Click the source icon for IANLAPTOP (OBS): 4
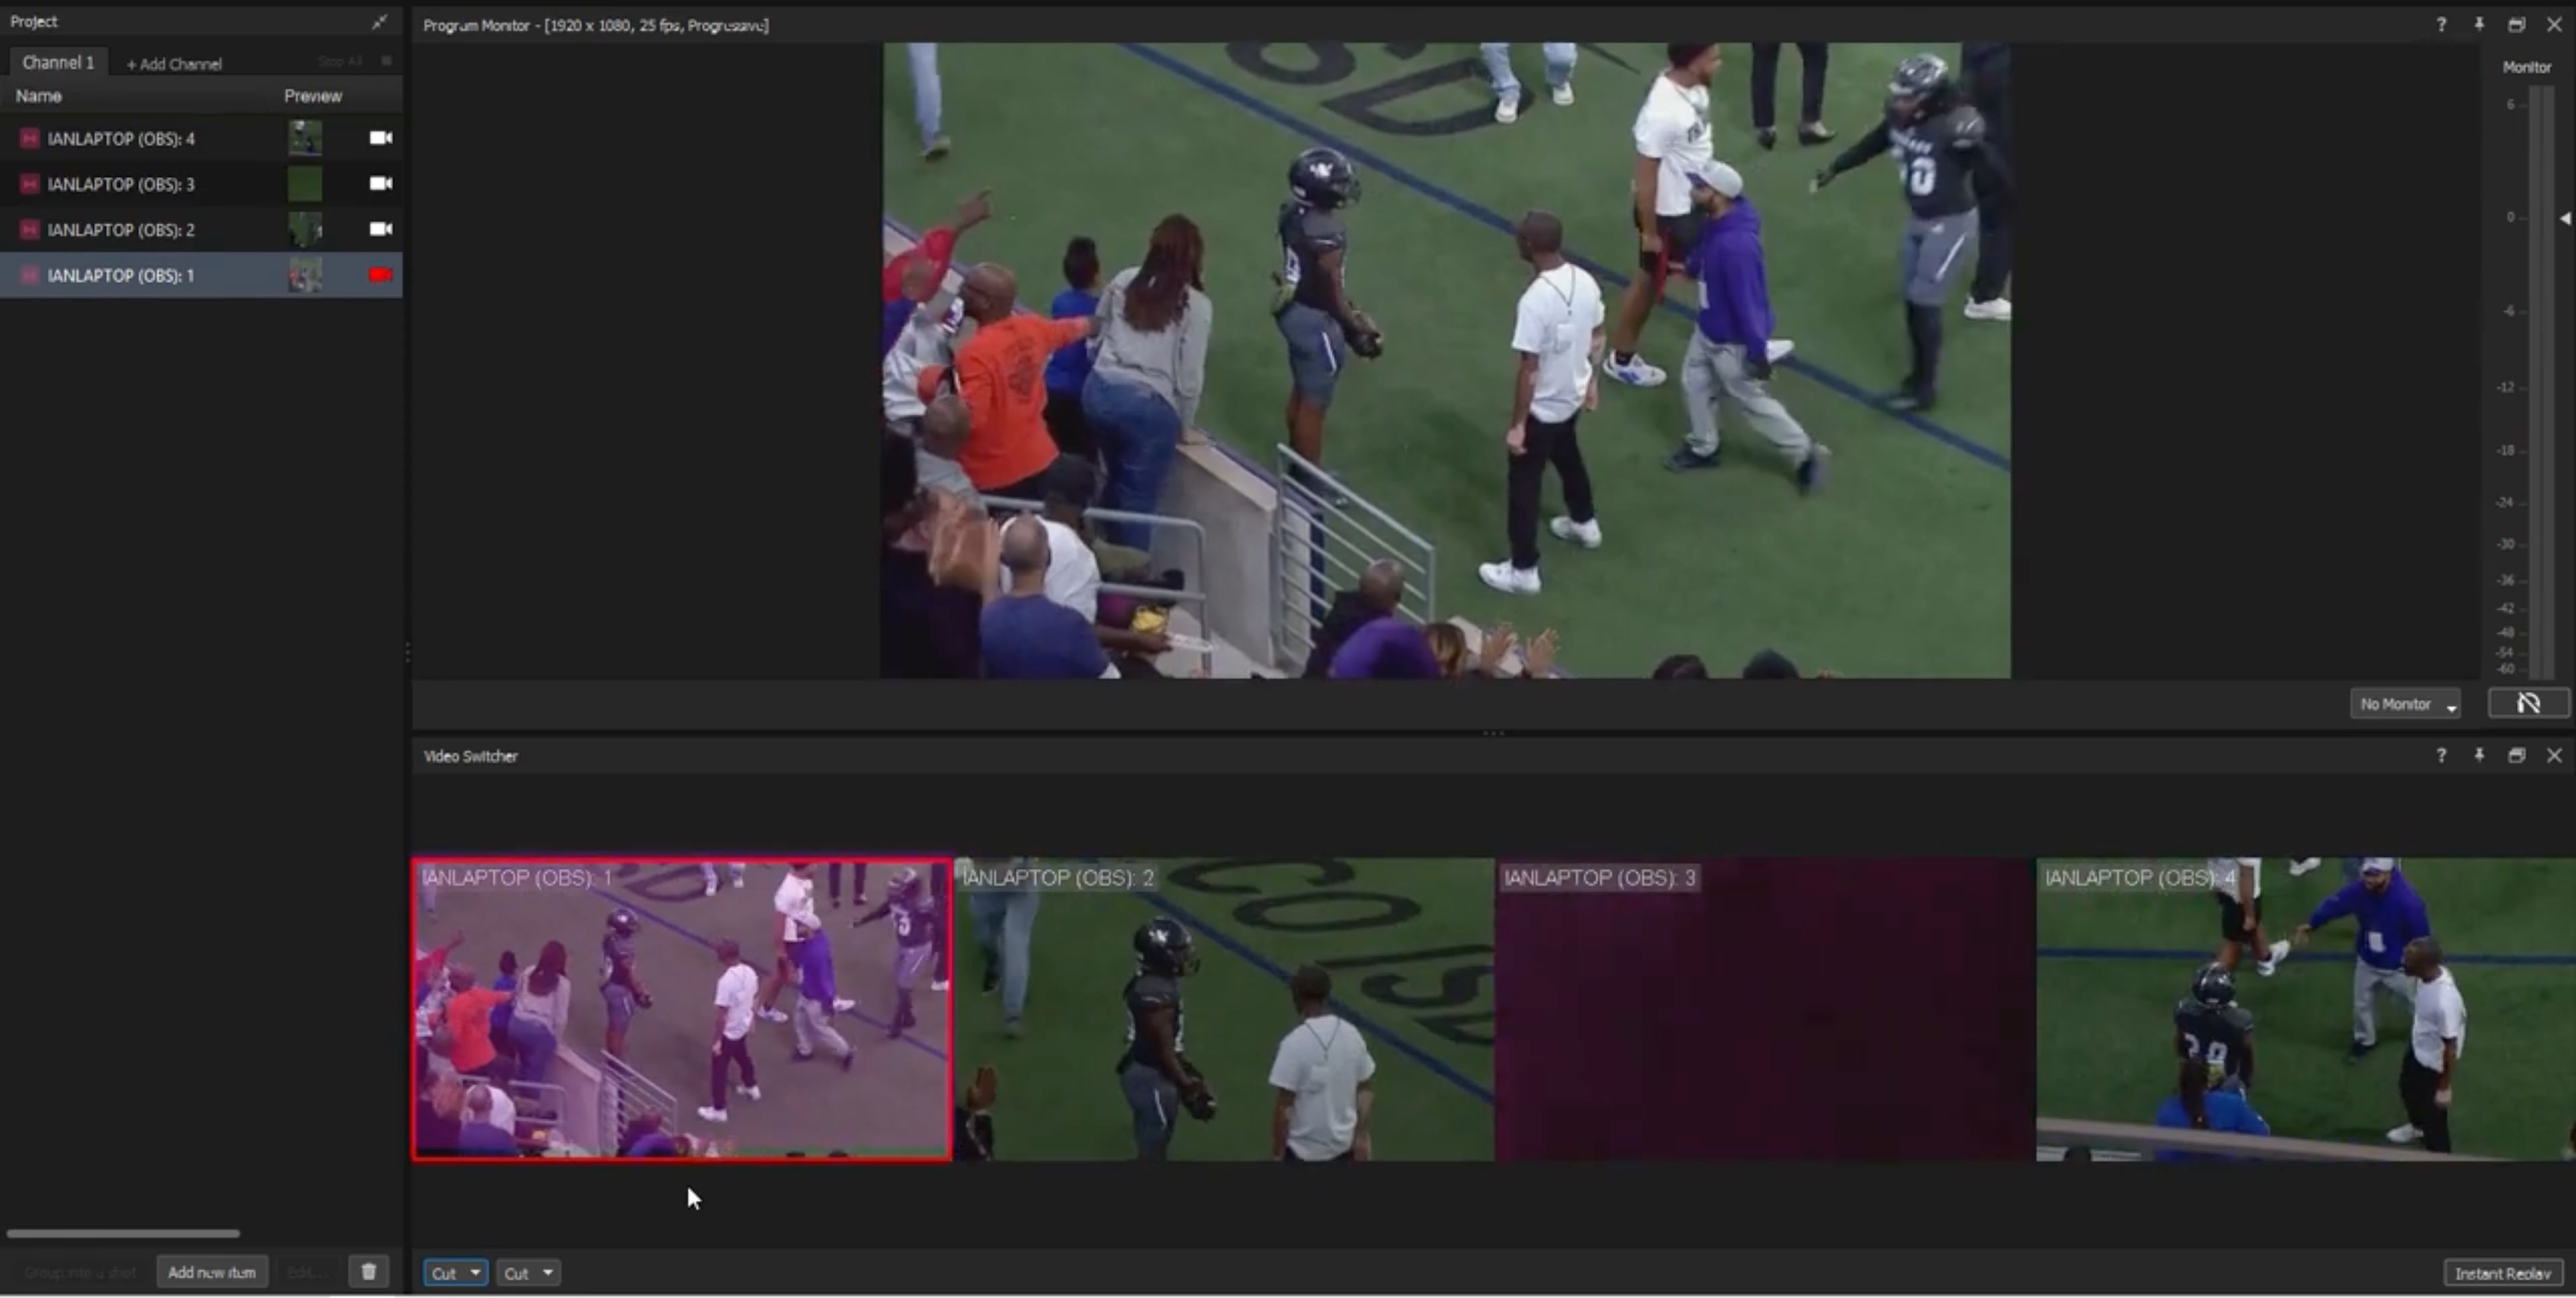Viewport: 2576px width, 1298px height. coord(29,139)
